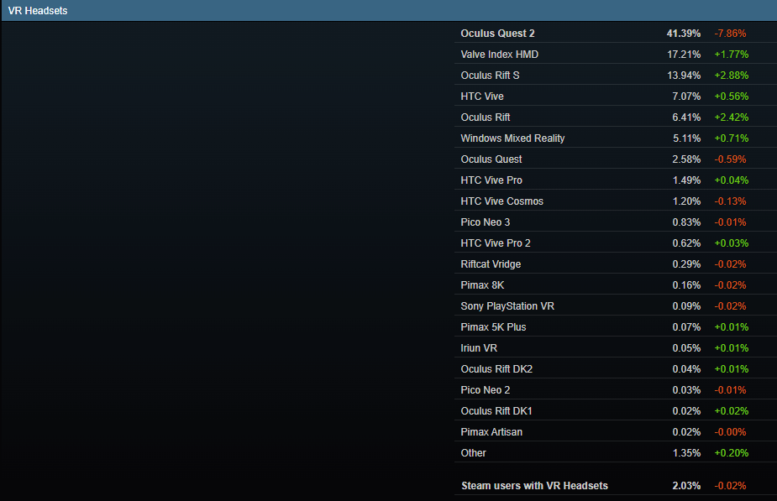Viewport: 777px width, 501px height.
Task: Click the 2.03% total VR users value
Action: (x=686, y=486)
